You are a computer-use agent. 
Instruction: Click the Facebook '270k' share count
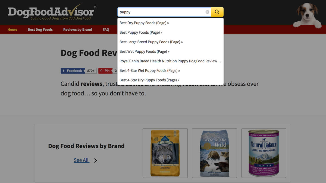click(x=91, y=71)
